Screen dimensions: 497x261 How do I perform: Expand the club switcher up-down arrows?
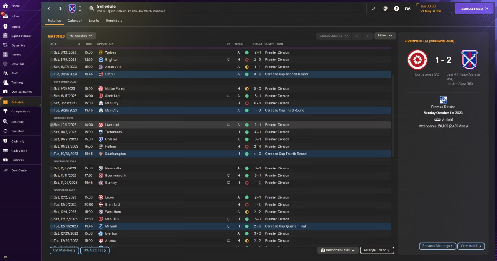80,9
